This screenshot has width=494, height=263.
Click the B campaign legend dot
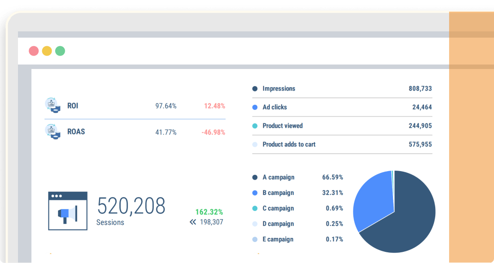click(x=255, y=193)
